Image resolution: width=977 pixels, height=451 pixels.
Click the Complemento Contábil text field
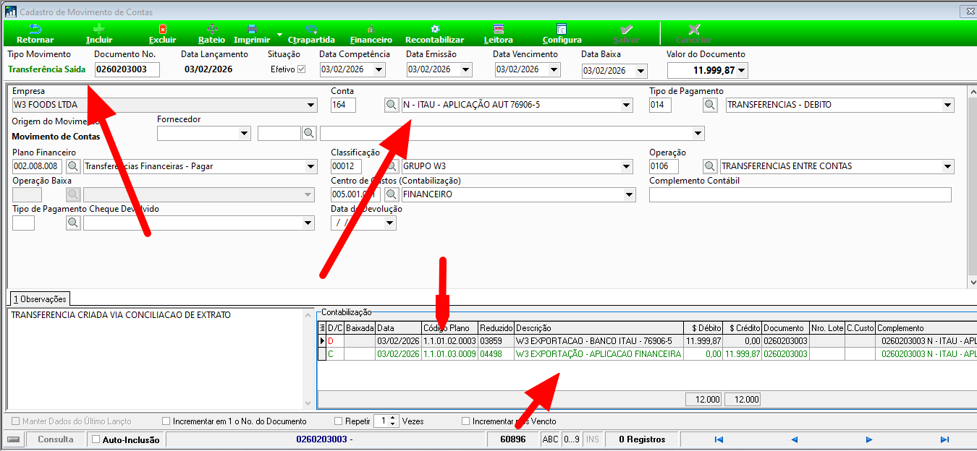pyautogui.click(x=800, y=194)
